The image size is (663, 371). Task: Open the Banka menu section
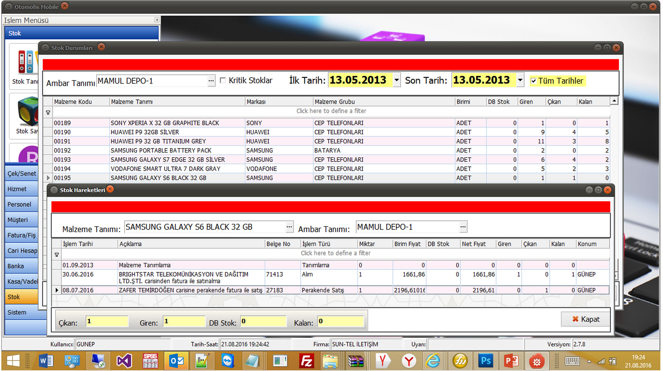pos(22,266)
